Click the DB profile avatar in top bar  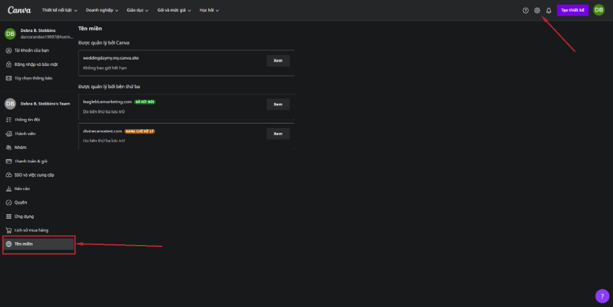(x=599, y=10)
